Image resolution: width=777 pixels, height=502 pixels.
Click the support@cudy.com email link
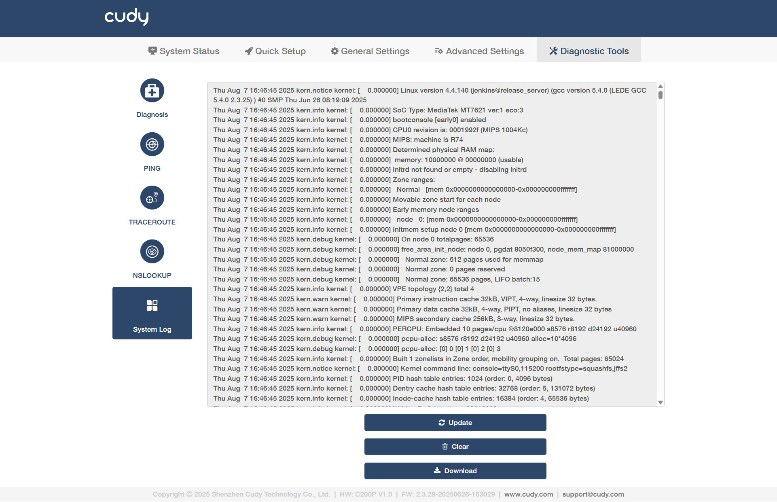tap(593, 494)
